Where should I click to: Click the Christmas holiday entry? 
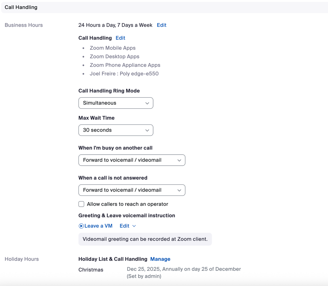pos(91,270)
